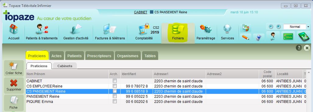Open Factures & télétrans module
Image resolution: width=313 pixels, height=112 pixels.
tap(110, 32)
